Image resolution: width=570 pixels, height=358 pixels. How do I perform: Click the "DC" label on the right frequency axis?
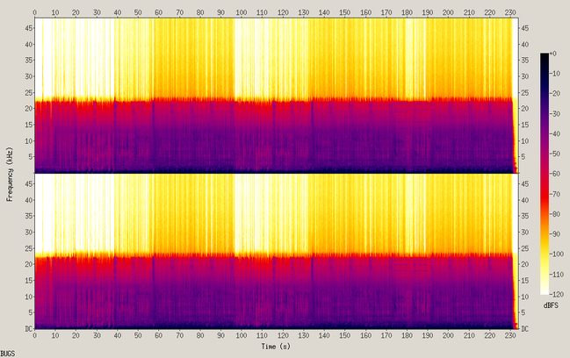point(525,329)
